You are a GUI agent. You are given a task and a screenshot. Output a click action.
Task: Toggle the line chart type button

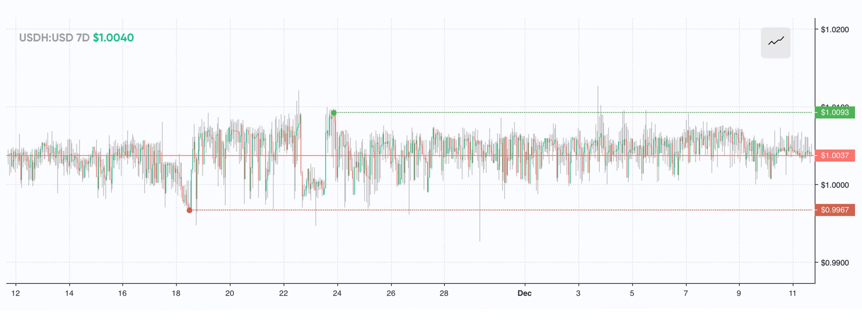[x=775, y=42]
